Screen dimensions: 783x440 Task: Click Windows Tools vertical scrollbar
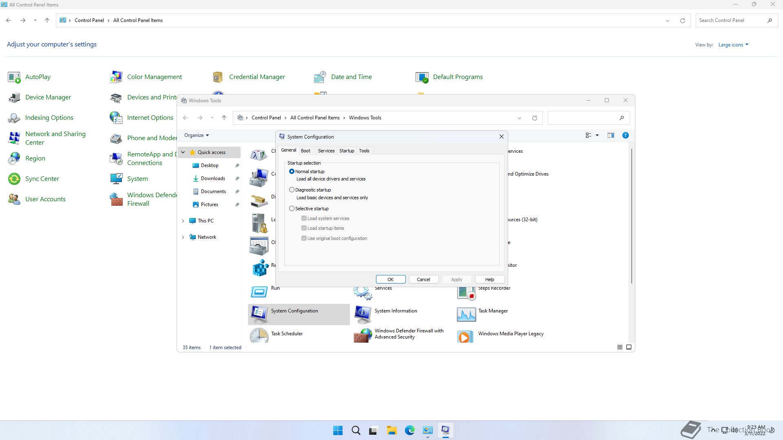click(632, 216)
